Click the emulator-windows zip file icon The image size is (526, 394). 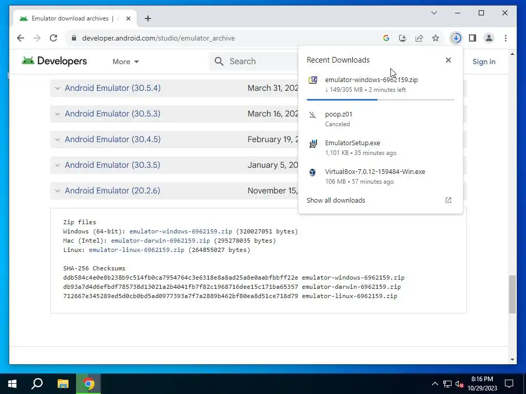tap(313, 80)
